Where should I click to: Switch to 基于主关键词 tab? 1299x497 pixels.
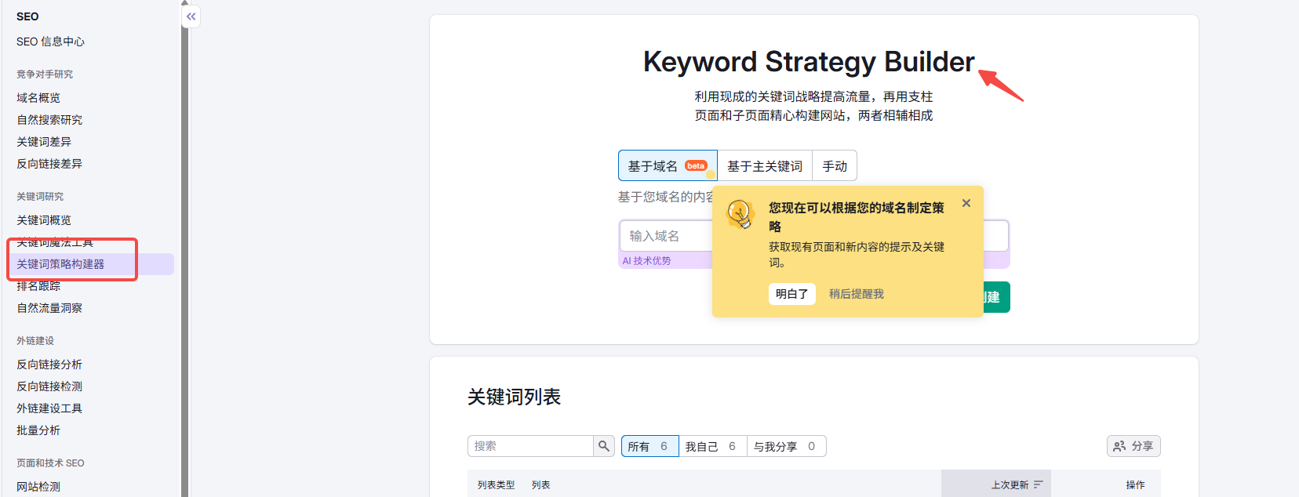click(x=765, y=165)
